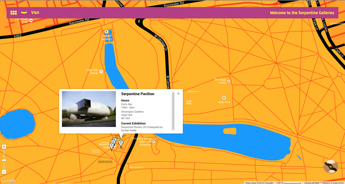The image size is (345, 184).
Task: Click the italic "Hyde Park" map label
Action: click(224, 102)
